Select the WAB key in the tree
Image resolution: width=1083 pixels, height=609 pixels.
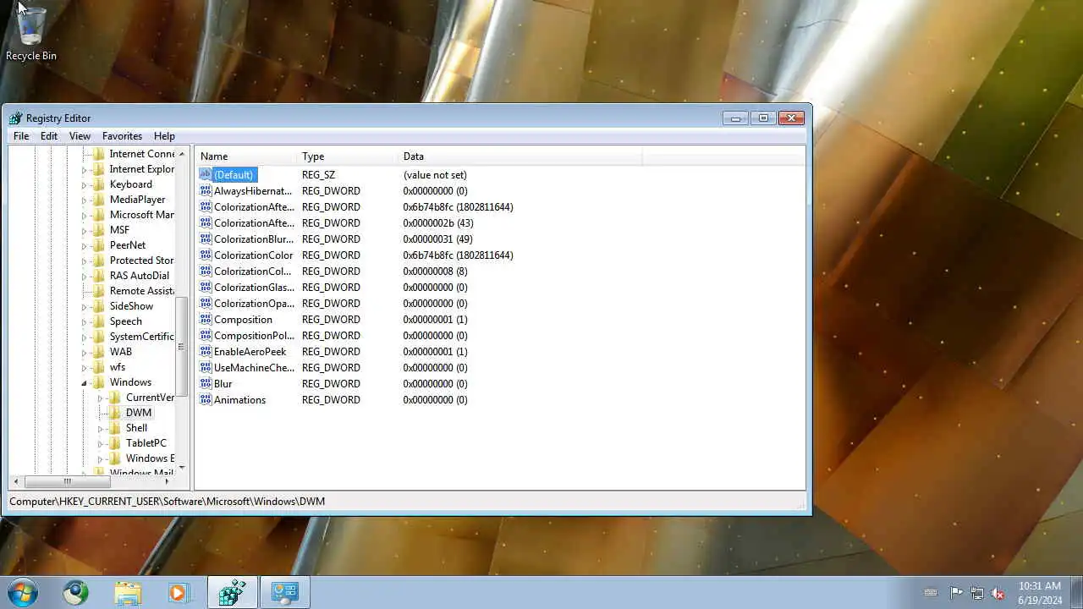tap(121, 352)
